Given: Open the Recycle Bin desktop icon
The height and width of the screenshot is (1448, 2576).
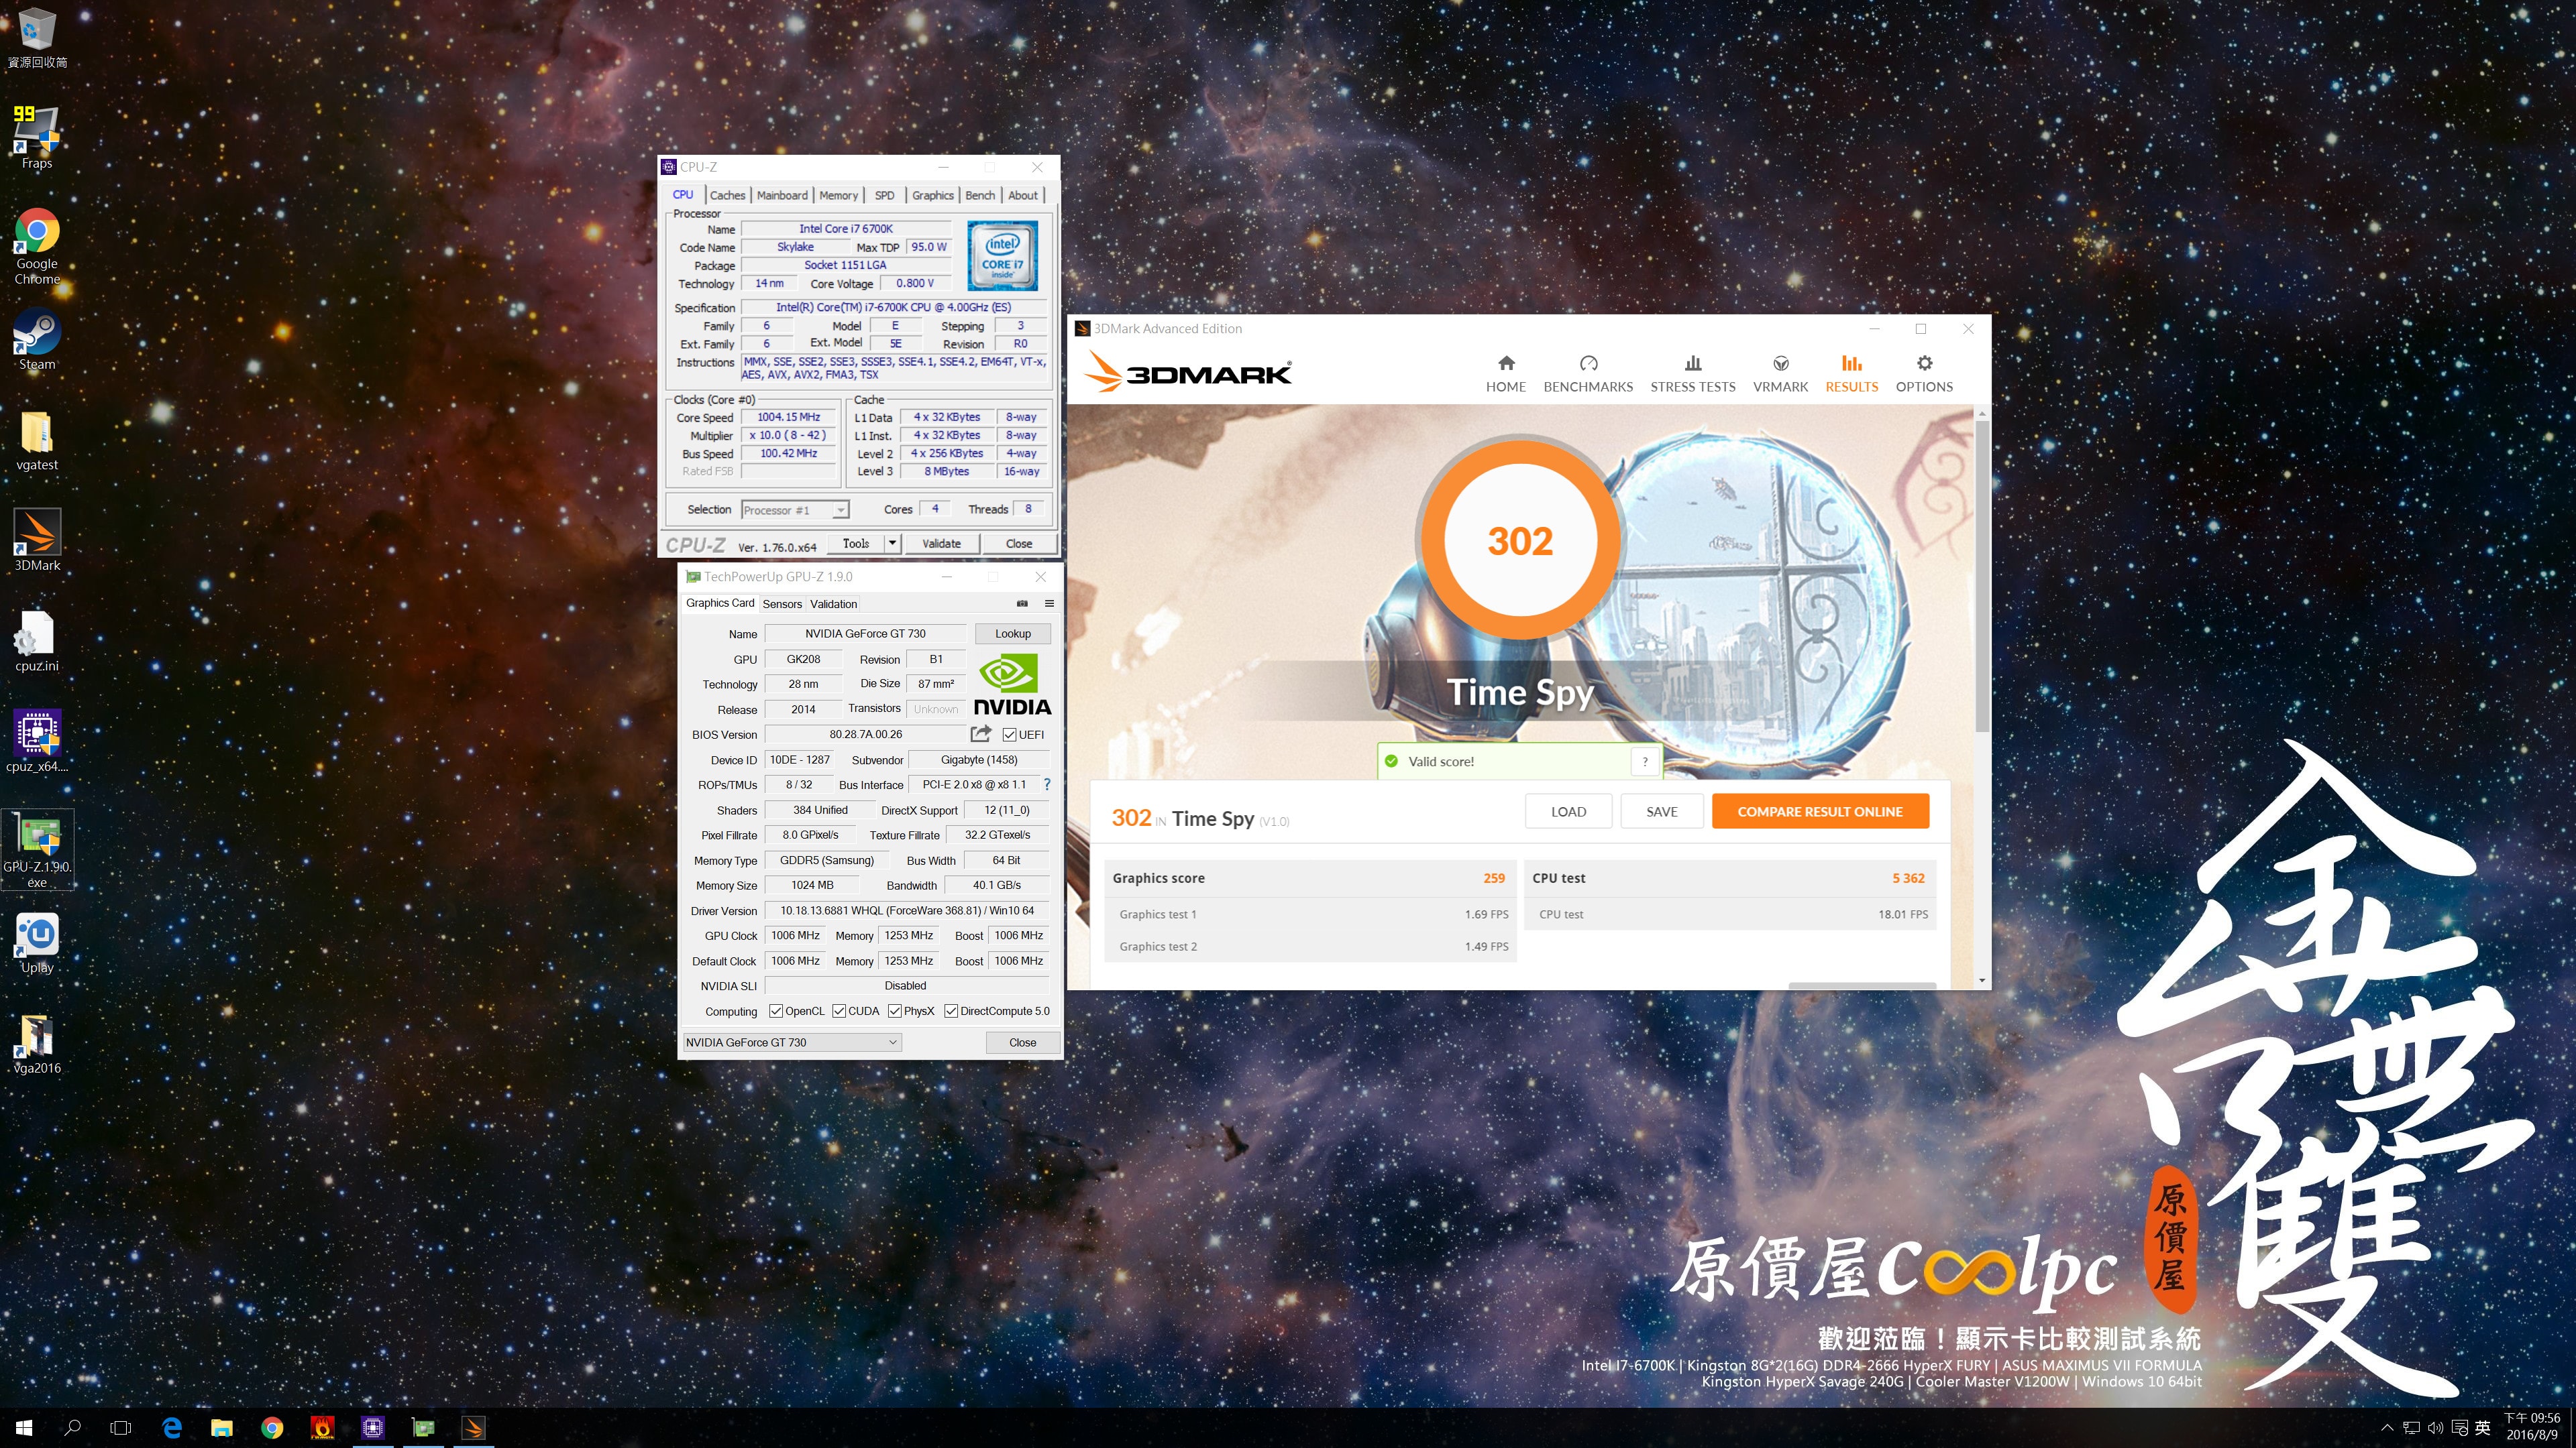Looking at the screenshot, I should tap(37, 38).
